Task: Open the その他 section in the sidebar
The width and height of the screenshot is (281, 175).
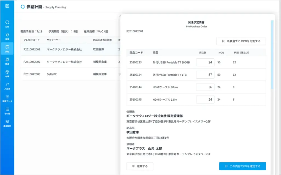Action: 7,111
